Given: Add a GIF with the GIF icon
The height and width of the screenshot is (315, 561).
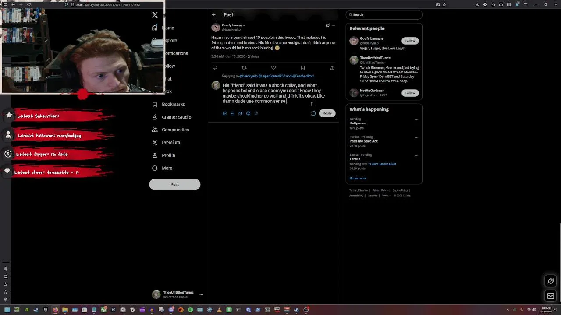Looking at the screenshot, I should [232, 113].
